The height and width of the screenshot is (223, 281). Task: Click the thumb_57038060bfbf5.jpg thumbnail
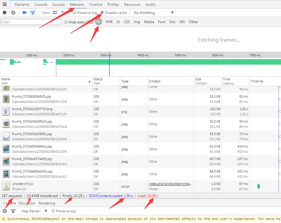(6, 99)
